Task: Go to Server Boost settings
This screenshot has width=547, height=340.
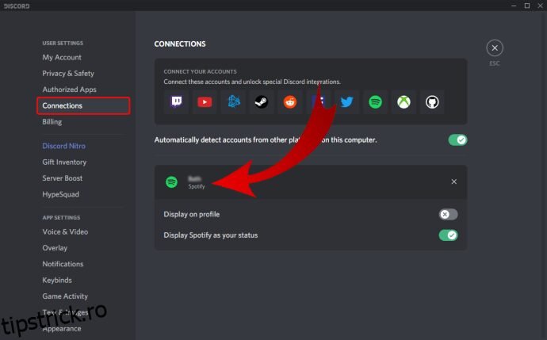Action: [63, 178]
